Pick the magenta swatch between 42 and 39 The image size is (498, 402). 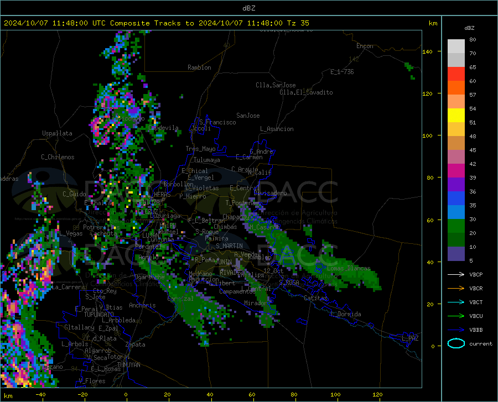(456, 171)
